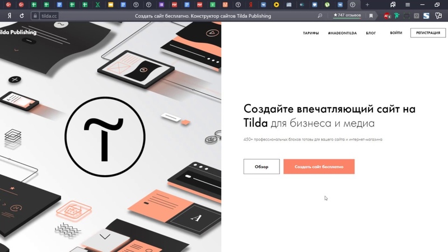Click the Tilda Publishing logo
The image size is (448, 252).
tap(18, 32)
